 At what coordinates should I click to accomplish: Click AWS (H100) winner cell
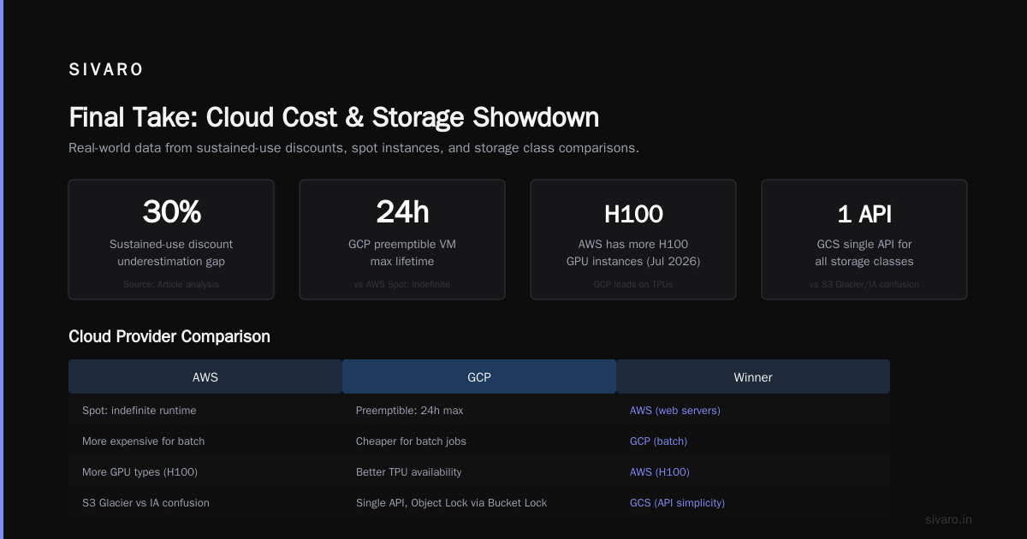click(660, 472)
